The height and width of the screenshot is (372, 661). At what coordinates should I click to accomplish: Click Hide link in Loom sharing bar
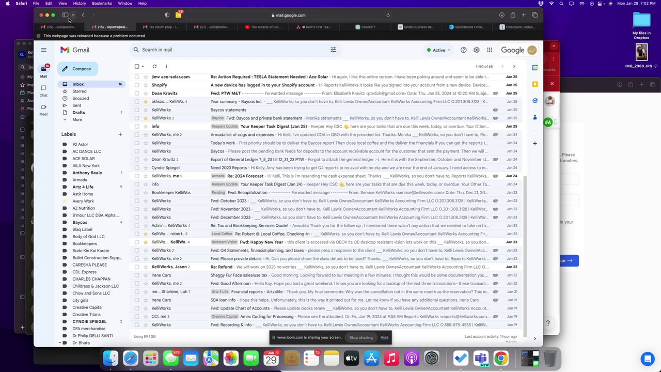pos(384,337)
